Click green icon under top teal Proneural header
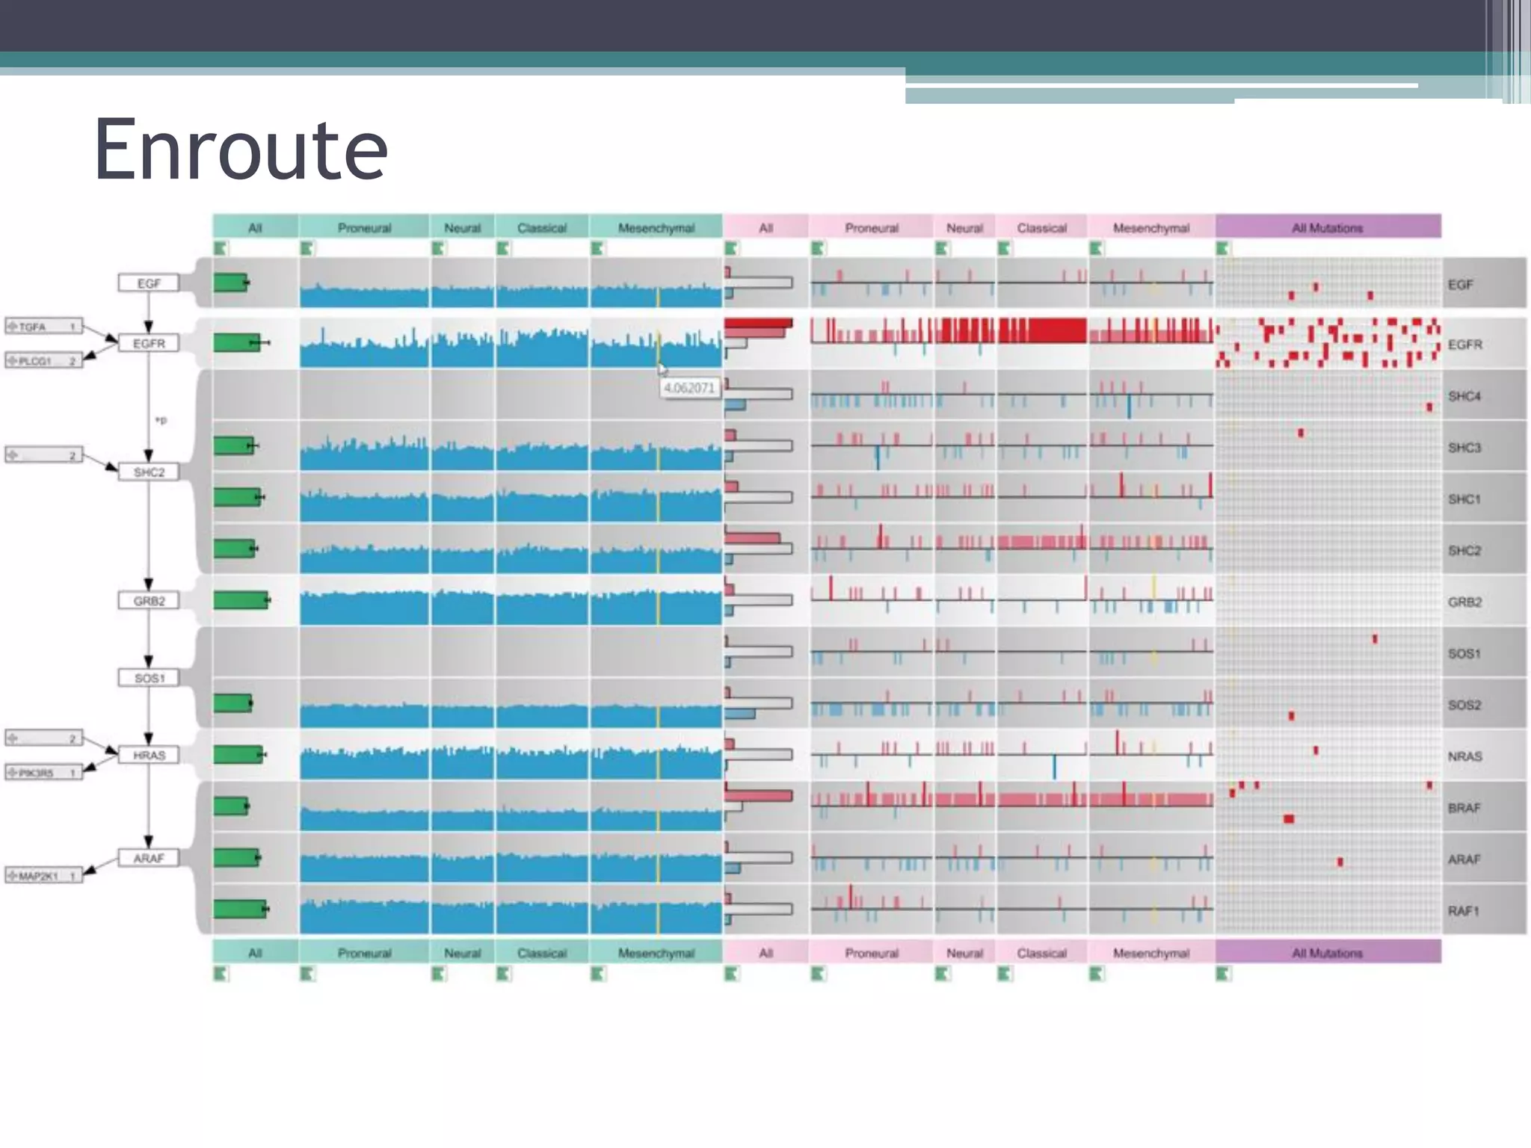Image resolution: width=1531 pixels, height=1148 pixels. click(306, 248)
